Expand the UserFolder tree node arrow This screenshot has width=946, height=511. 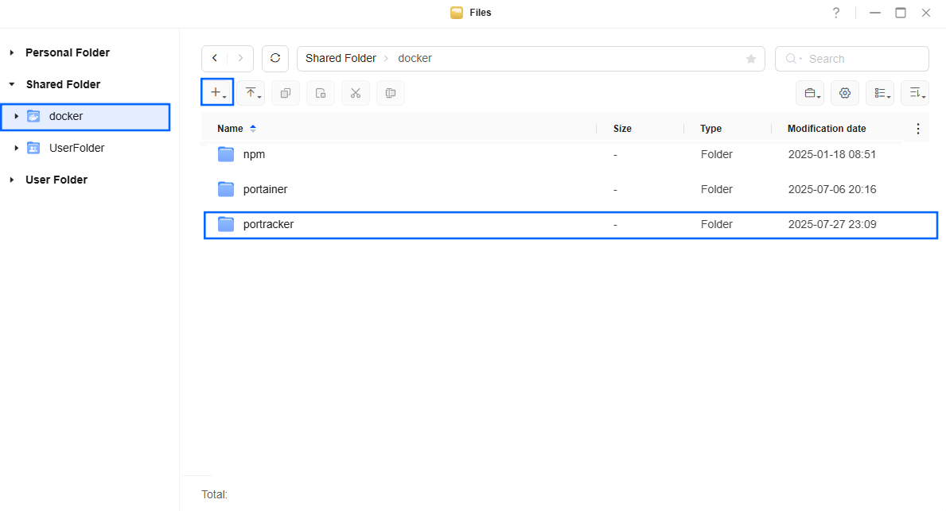coord(16,148)
